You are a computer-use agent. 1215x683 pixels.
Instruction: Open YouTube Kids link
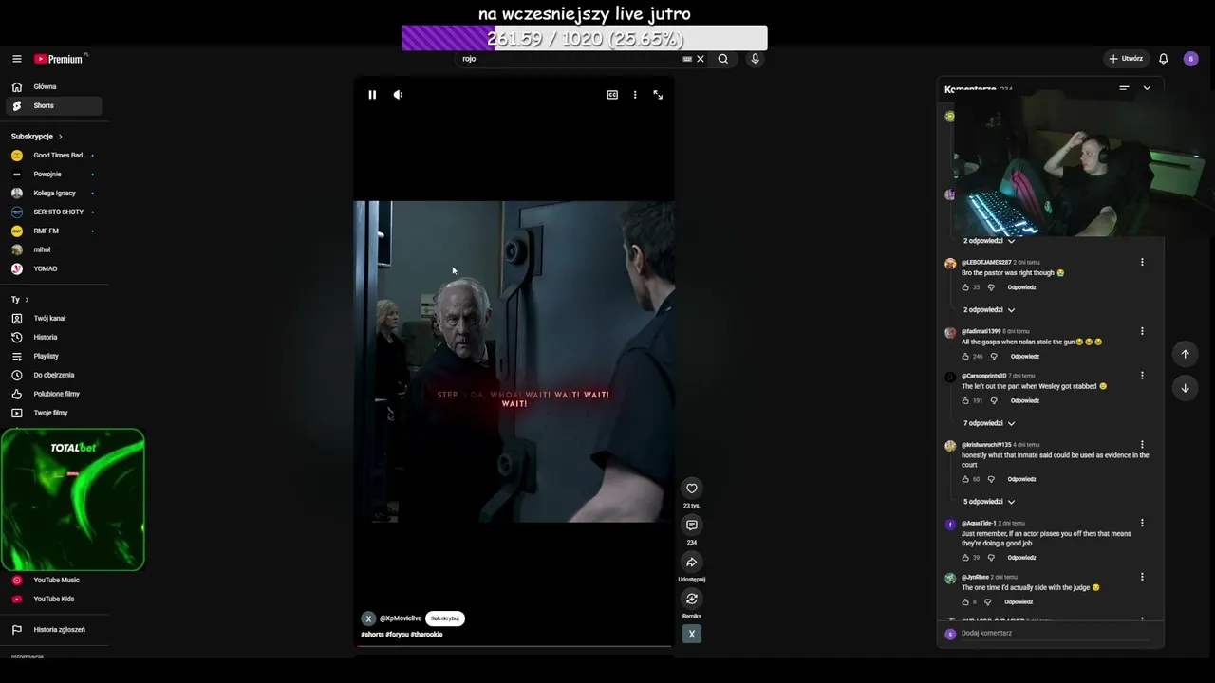(53, 600)
